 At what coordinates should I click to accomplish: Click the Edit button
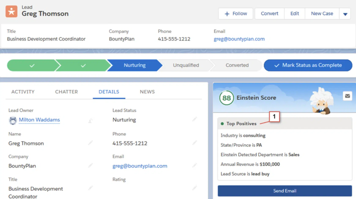click(295, 14)
